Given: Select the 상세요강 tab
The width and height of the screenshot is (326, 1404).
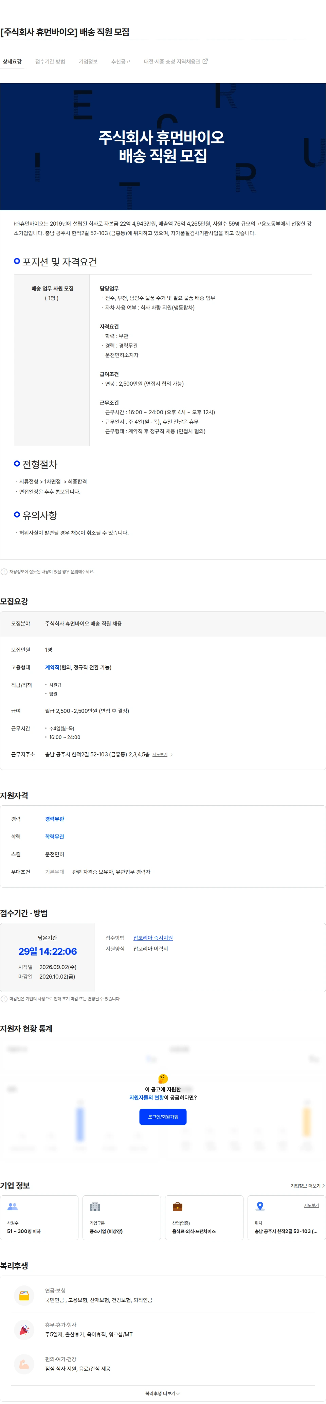Looking at the screenshot, I should (12, 62).
